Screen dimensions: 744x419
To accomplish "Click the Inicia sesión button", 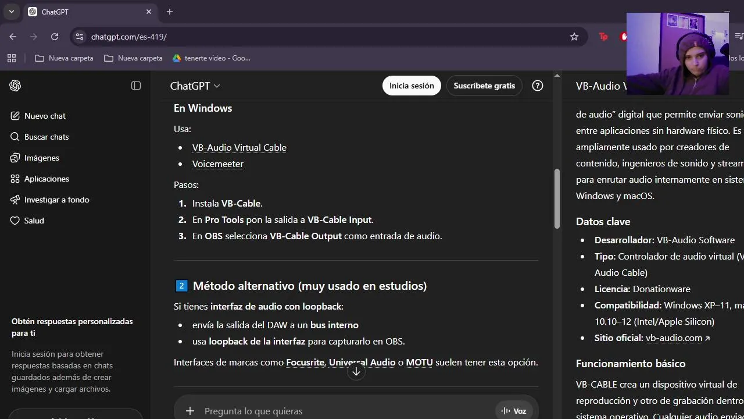I will pos(412,86).
